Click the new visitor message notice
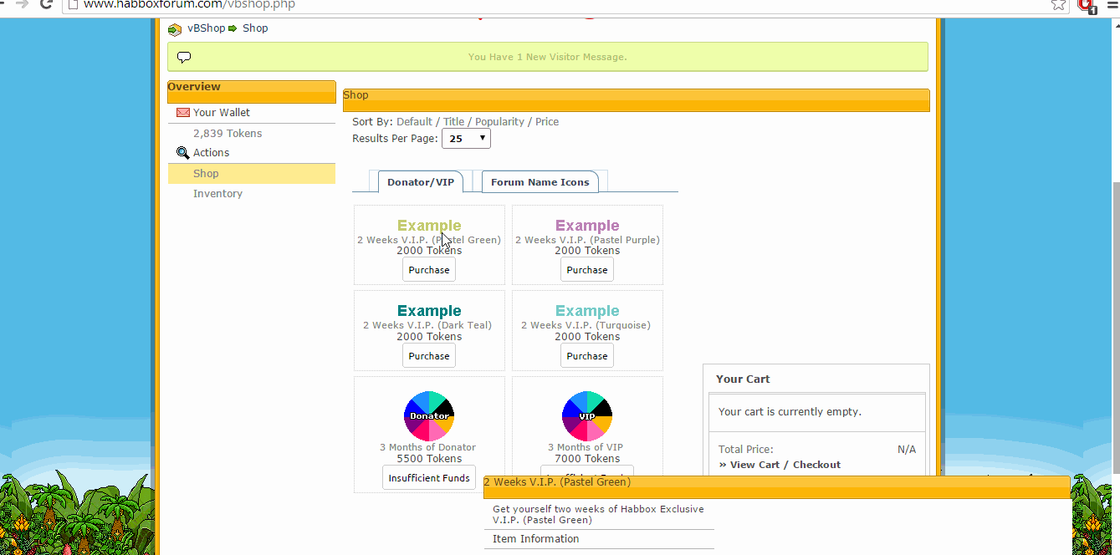This screenshot has width=1120, height=555. pos(547,57)
